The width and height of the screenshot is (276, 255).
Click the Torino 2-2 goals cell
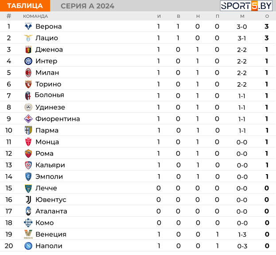click(242, 84)
